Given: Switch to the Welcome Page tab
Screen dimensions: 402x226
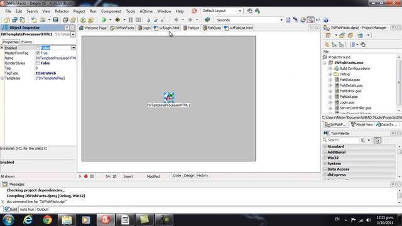Looking at the screenshot, I should pyautogui.click(x=93, y=28).
